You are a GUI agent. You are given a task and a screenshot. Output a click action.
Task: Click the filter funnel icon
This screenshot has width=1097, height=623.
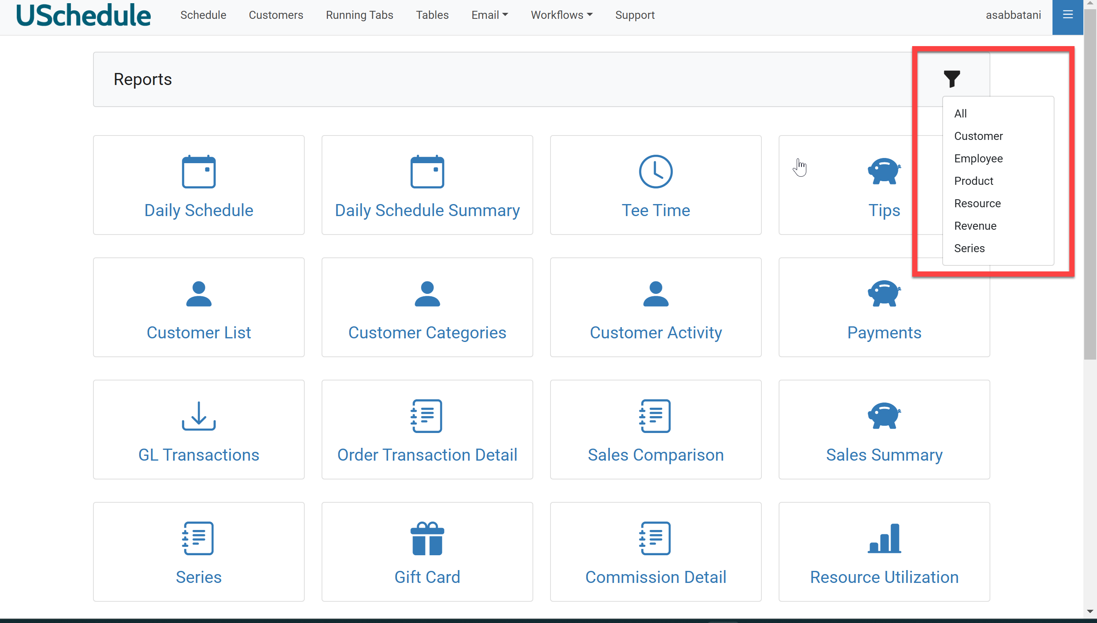pos(951,79)
